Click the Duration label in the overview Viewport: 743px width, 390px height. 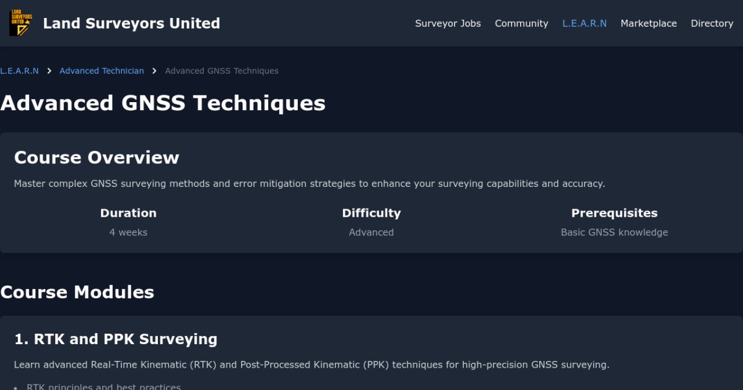point(128,213)
